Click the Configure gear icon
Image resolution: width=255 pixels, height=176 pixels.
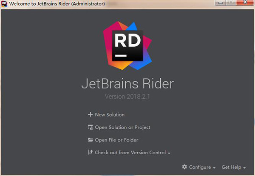click(x=184, y=167)
